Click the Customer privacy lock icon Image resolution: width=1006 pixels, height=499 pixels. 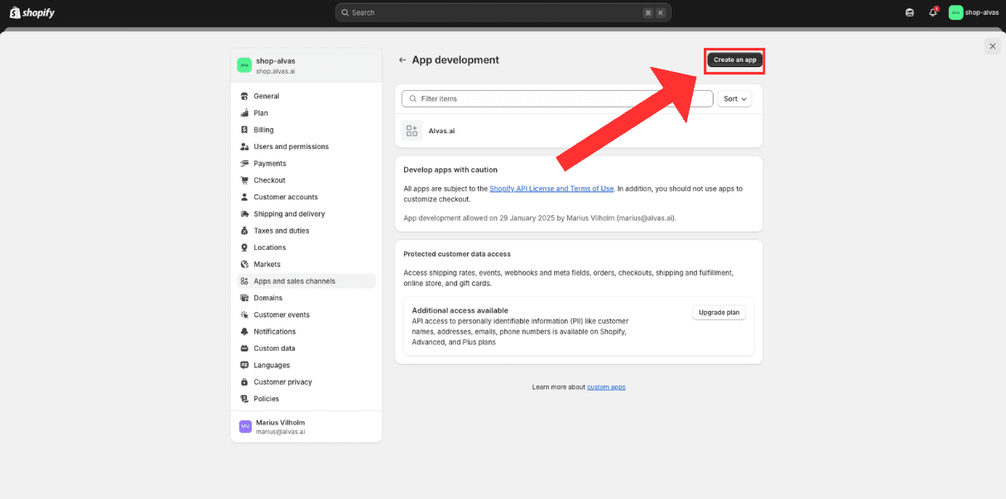tap(244, 382)
